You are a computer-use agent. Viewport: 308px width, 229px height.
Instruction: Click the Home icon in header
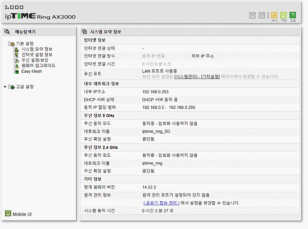(253, 15)
